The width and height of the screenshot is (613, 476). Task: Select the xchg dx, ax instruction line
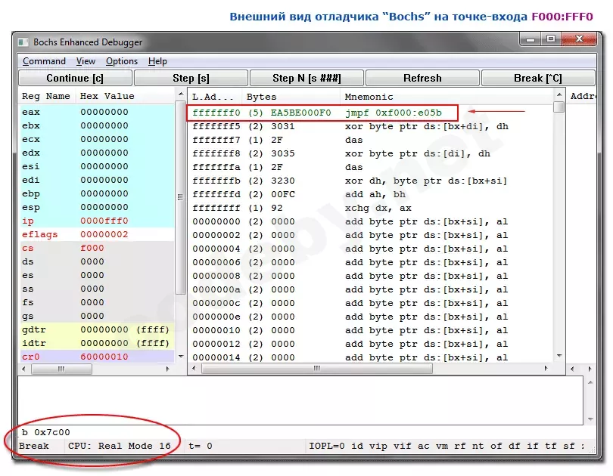coord(371,209)
